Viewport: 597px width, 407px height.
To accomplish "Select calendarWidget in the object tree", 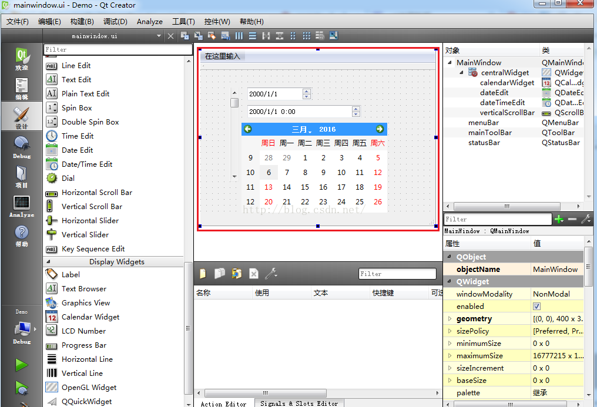I will tap(507, 83).
